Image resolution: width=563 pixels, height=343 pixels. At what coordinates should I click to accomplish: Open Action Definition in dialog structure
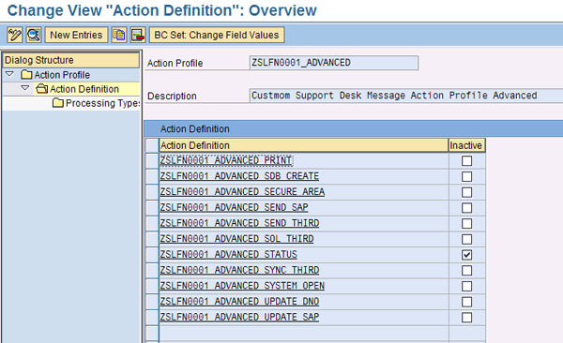[84, 89]
